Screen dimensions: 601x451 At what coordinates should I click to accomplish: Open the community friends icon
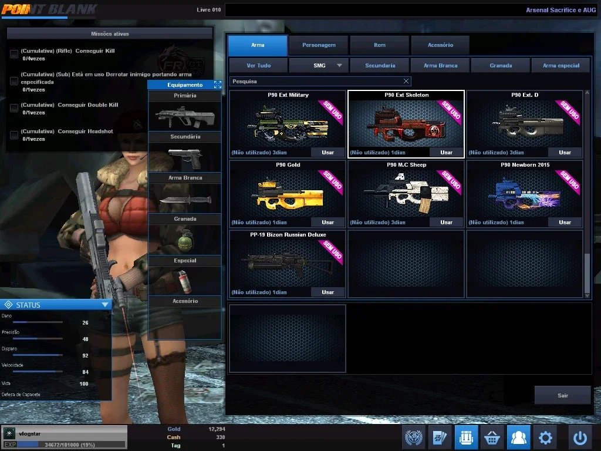coord(519,437)
